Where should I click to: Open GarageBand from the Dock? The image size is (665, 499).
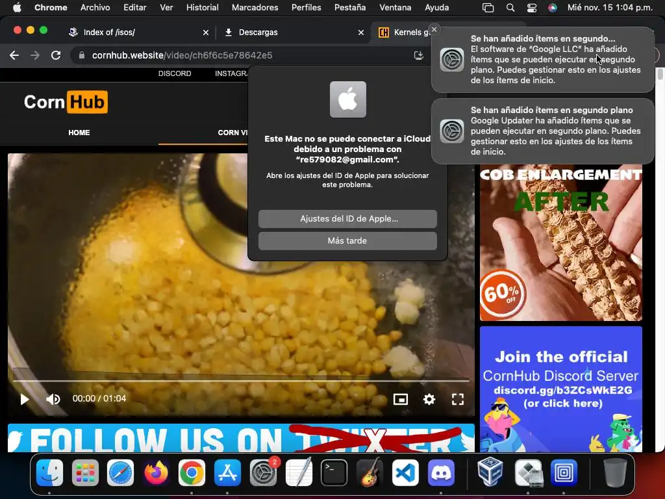coord(370,472)
